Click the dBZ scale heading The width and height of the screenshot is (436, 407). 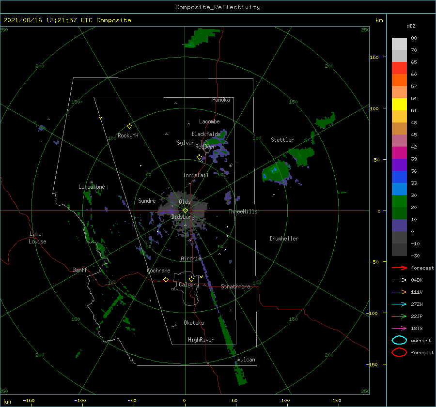411,26
